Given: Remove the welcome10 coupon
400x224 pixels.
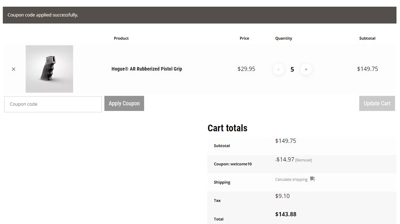Looking at the screenshot, I should coord(304,160).
